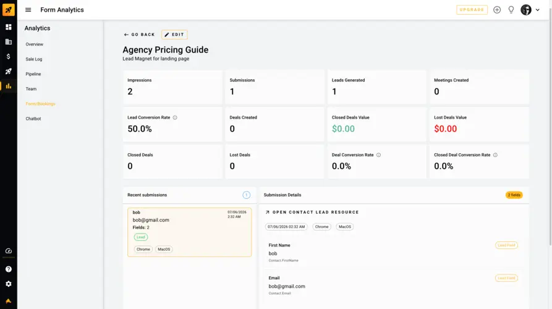Screen dimensions: 552x309
Task: Click the Impressions stat card
Action: coord(172,87)
